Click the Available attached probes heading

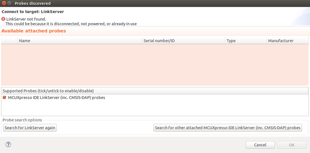point(34,31)
